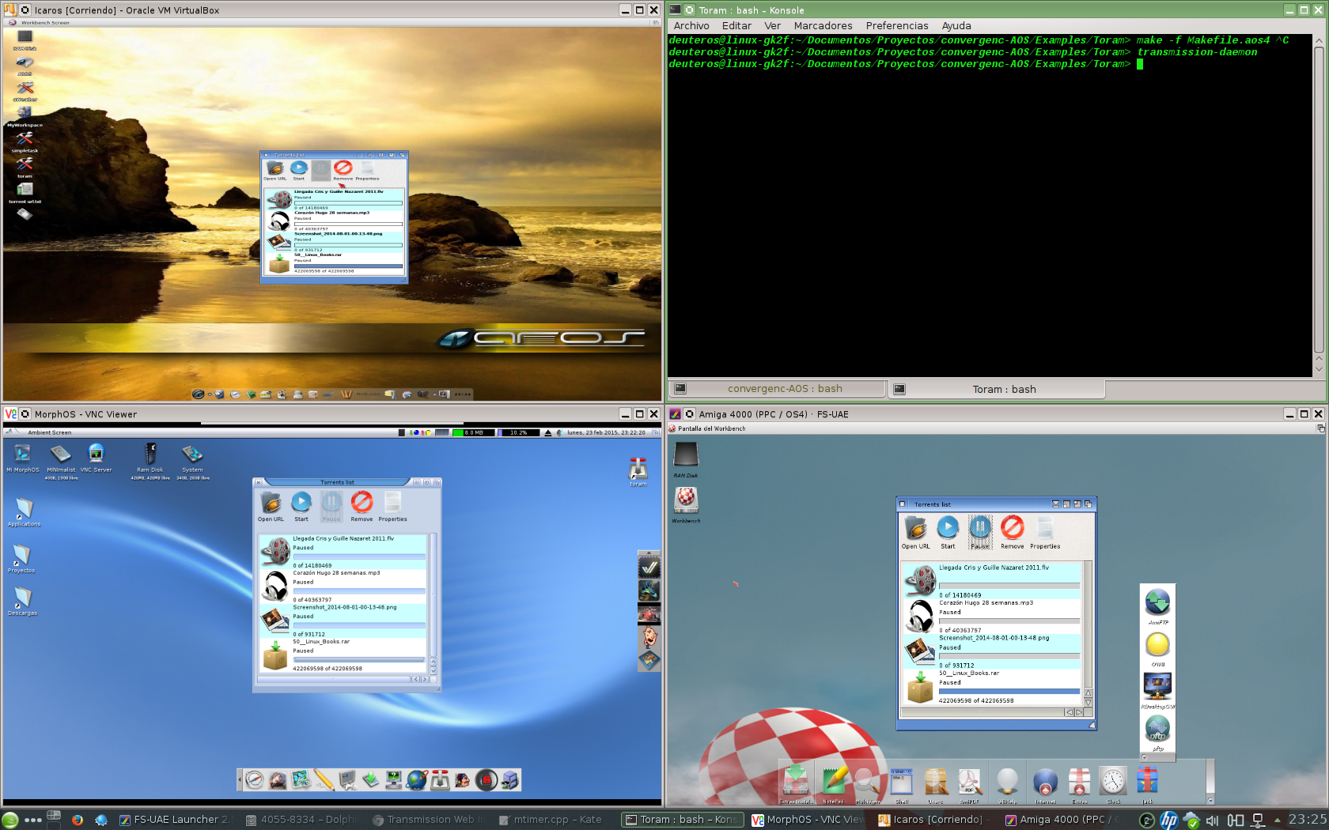Switch to Transmission Web taskbar entry

pos(428,820)
